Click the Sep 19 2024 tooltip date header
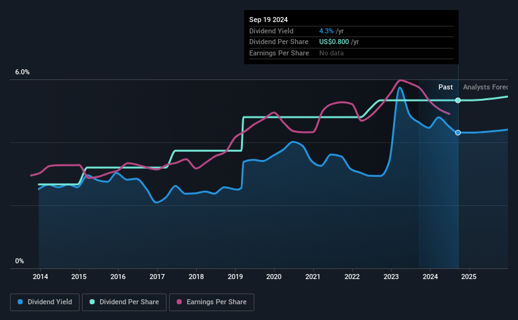 pyautogui.click(x=268, y=20)
